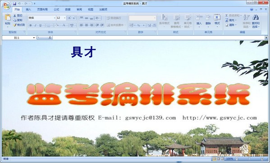Viewport: 270px width, 163px height.
Task: Toggle Underline formatting
Action: (40, 26)
